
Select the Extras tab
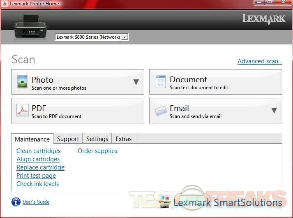(123, 139)
